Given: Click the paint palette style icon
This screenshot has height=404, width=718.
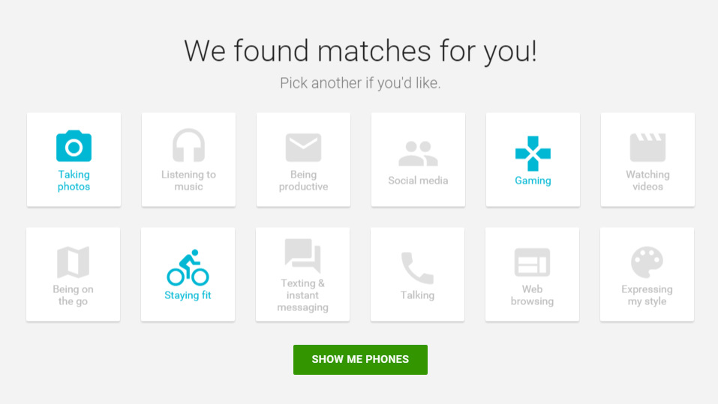Looking at the screenshot, I should tap(647, 262).
